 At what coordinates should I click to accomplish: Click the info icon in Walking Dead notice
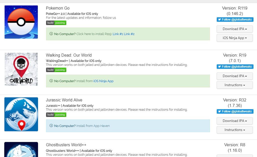click(x=51, y=81)
